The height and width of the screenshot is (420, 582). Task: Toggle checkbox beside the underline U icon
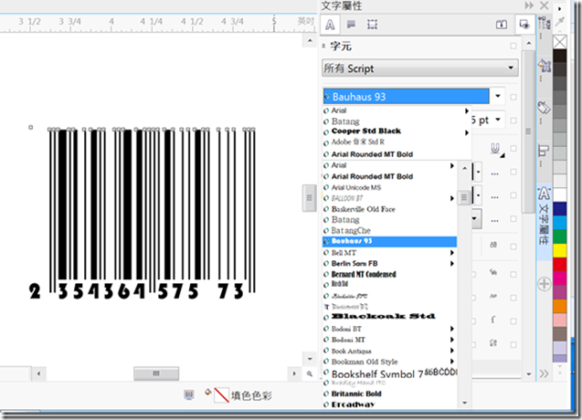[x=513, y=149]
